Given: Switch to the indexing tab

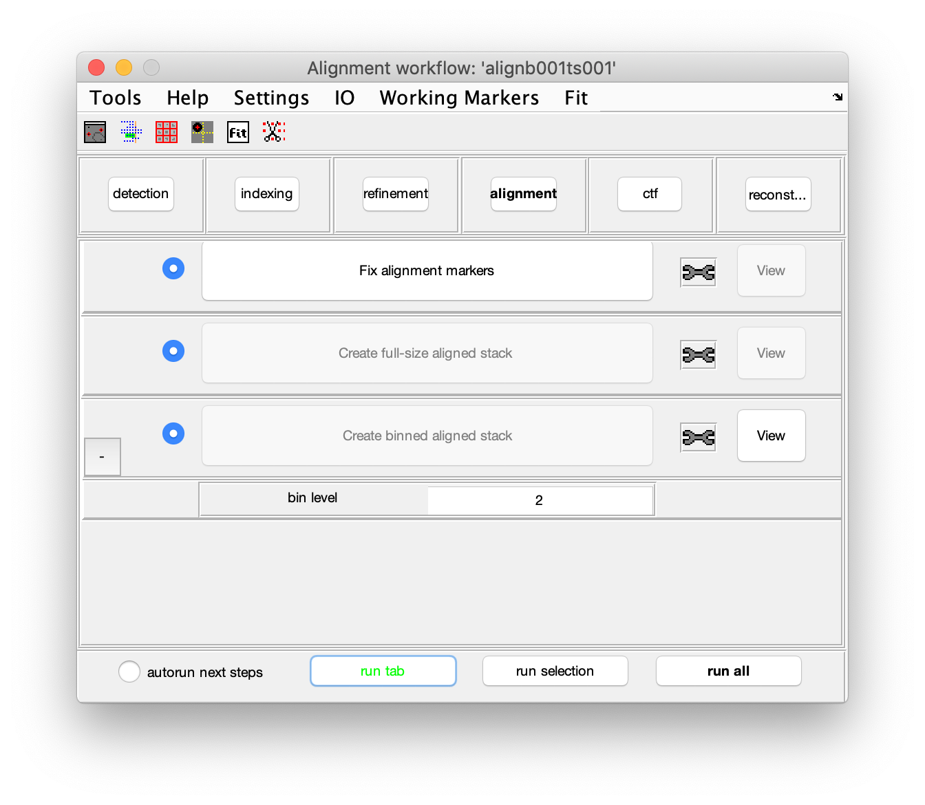Looking at the screenshot, I should click(267, 194).
